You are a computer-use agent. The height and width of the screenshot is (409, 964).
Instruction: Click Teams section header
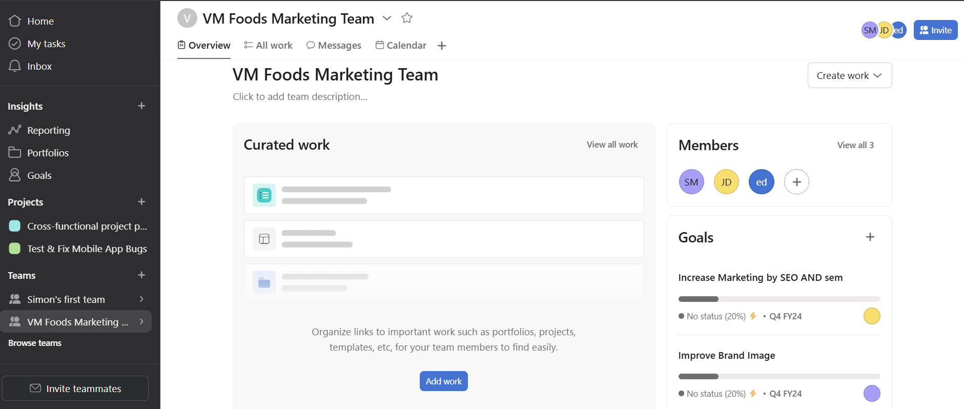22,275
